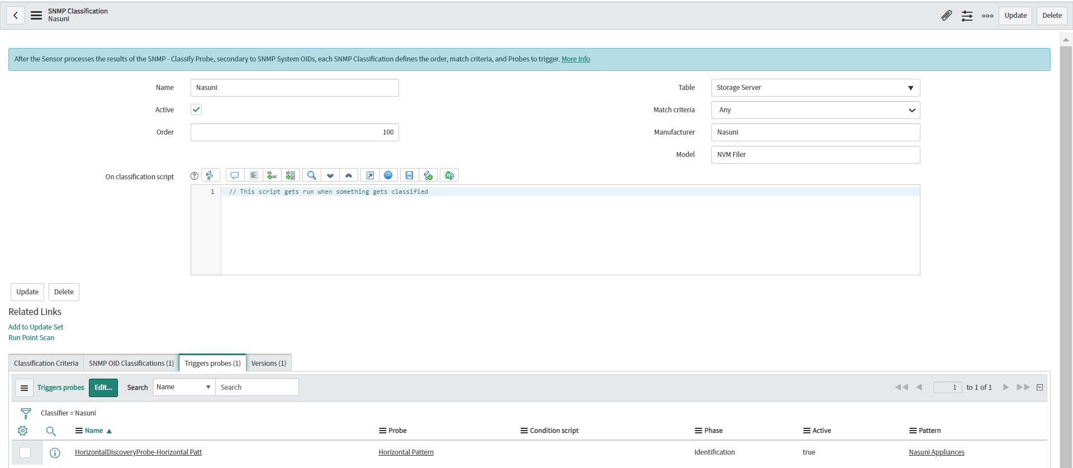Image resolution: width=1073 pixels, height=468 pixels.
Task: Toggle the column search magnifier in the list
Action: (x=51, y=431)
